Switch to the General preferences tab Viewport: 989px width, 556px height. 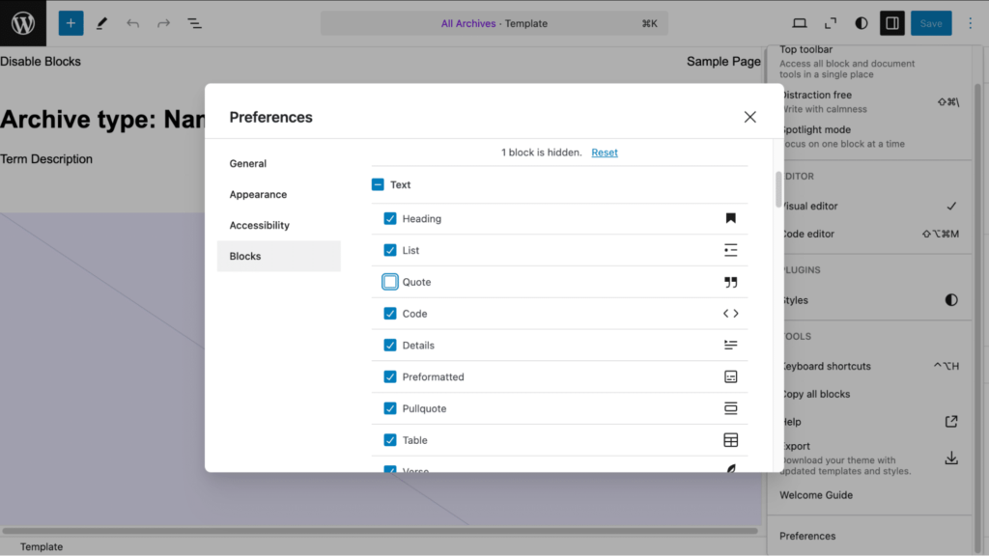click(248, 164)
